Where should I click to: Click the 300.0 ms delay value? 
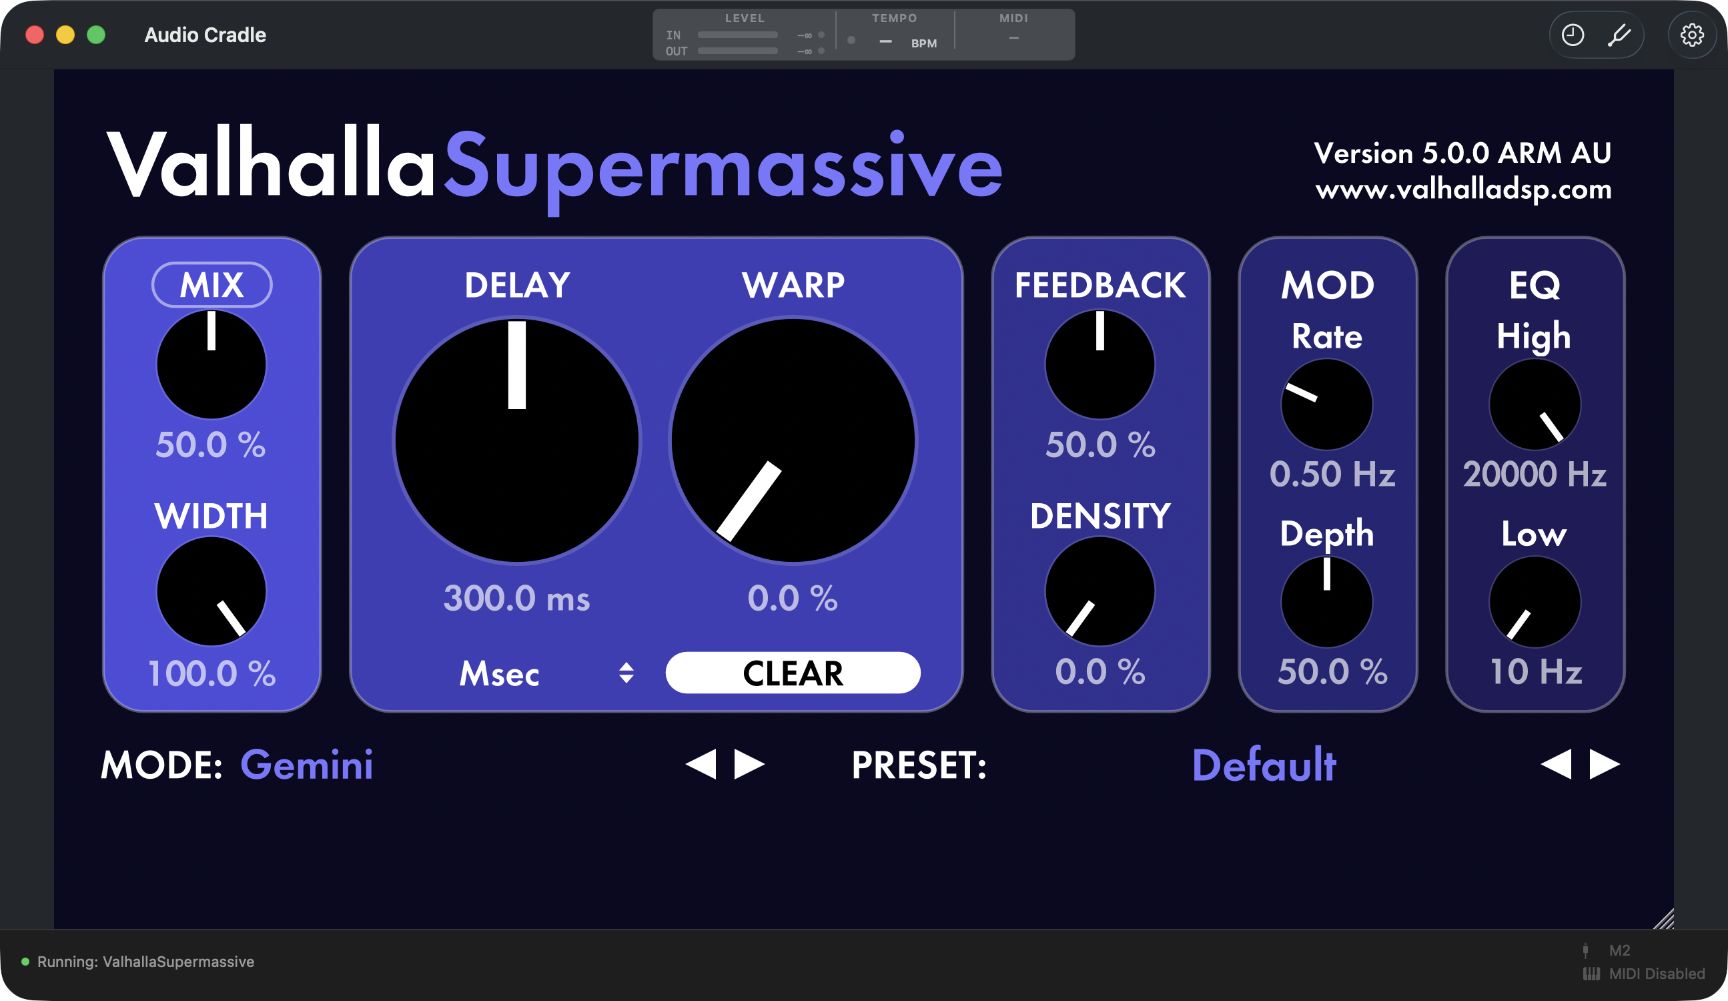pos(517,599)
